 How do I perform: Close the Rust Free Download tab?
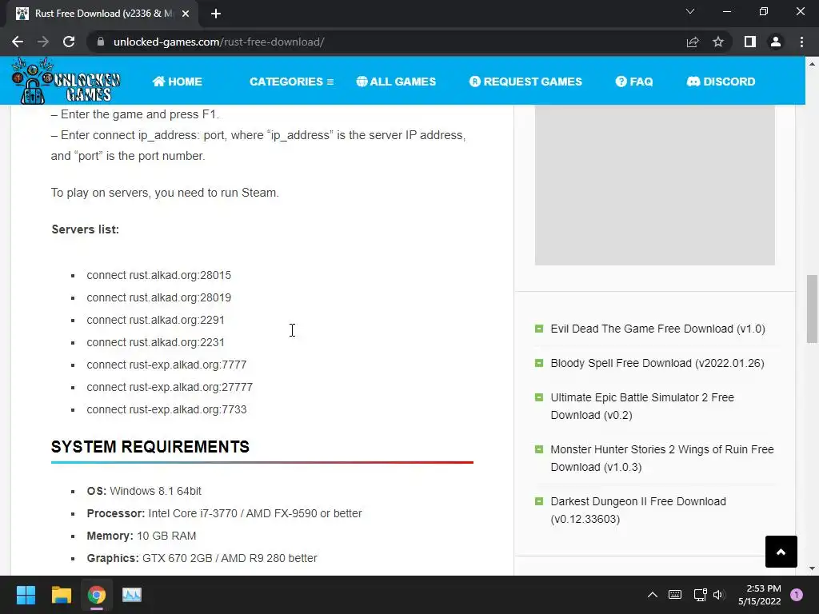186,14
